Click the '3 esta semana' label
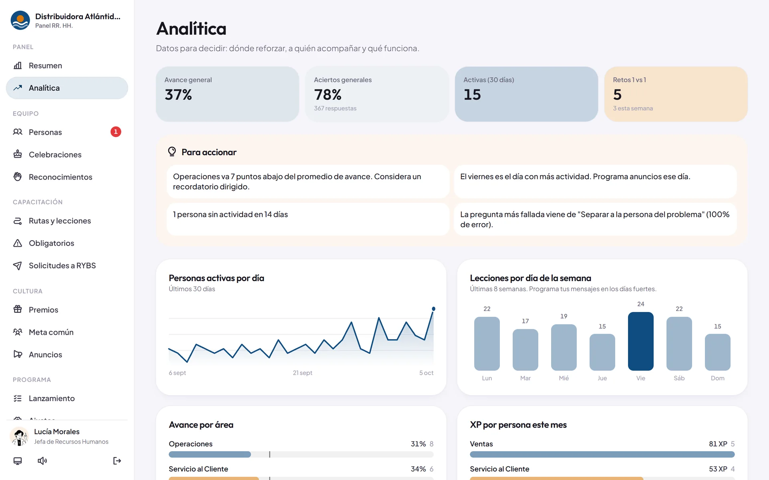This screenshot has height=480, width=769. (x=633, y=108)
